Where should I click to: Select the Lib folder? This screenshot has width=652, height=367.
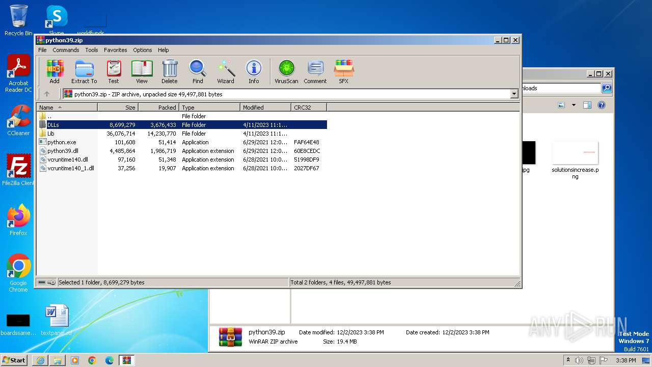pyautogui.click(x=182, y=134)
